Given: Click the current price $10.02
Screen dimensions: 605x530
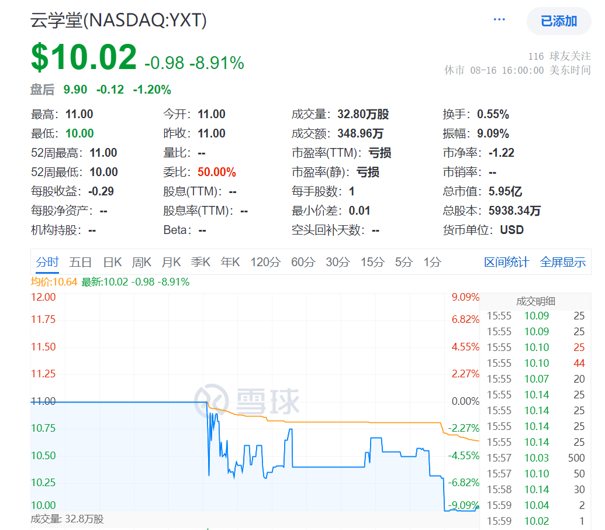Looking at the screenshot, I should point(84,57).
